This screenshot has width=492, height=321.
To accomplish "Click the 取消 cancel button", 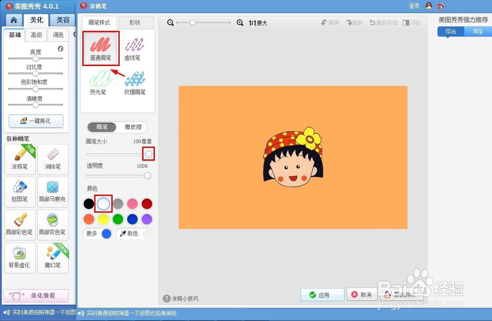I will (x=362, y=294).
